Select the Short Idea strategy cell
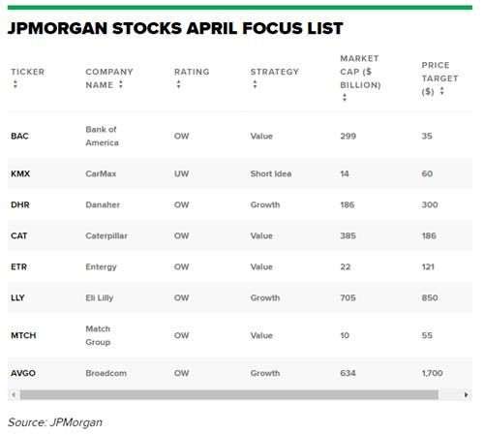This screenshot has width=484, height=435. tap(271, 173)
